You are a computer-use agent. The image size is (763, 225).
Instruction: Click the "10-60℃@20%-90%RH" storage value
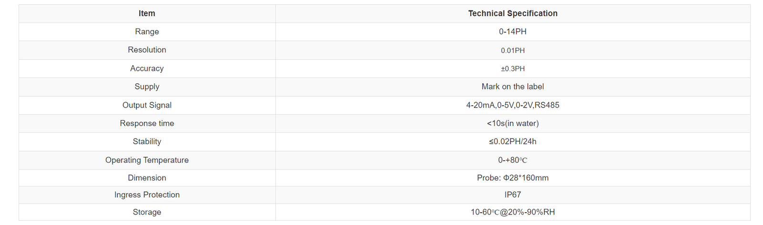513,212
